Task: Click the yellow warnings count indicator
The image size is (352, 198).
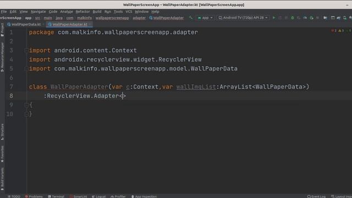Action: pos(341,31)
